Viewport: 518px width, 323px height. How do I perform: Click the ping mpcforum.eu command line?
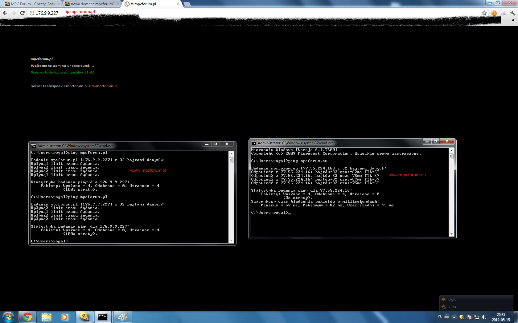289,161
